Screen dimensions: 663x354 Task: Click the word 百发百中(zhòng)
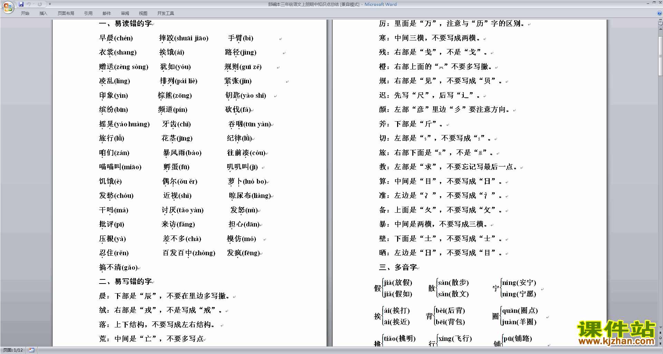[x=189, y=253]
